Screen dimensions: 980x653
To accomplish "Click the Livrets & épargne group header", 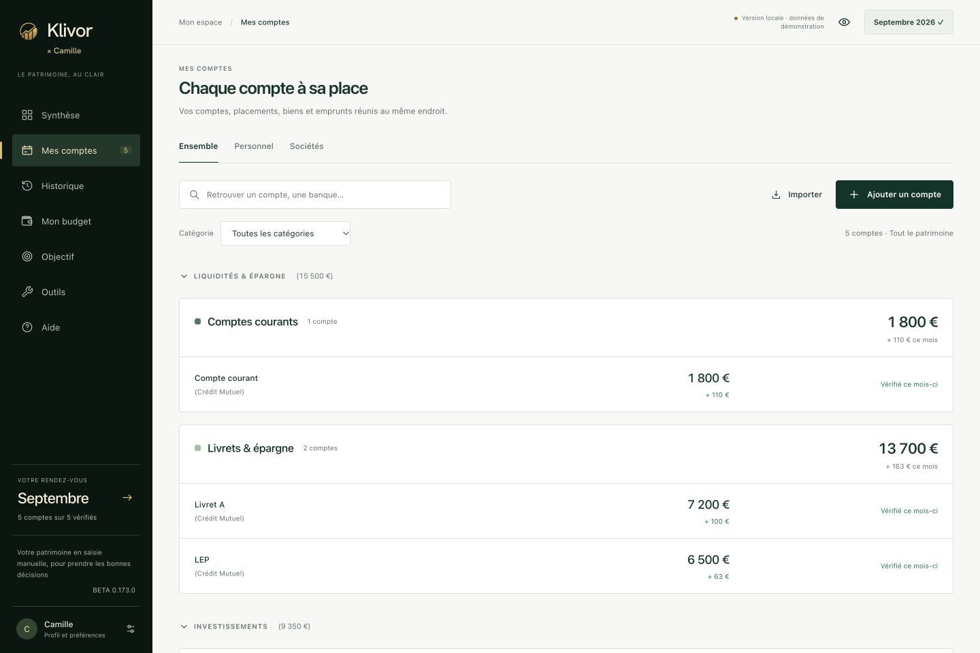I will (566, 454).
